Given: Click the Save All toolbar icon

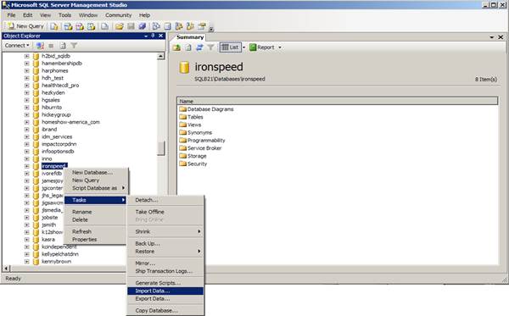Looking at the screenshot, I should tap(143, 26).
